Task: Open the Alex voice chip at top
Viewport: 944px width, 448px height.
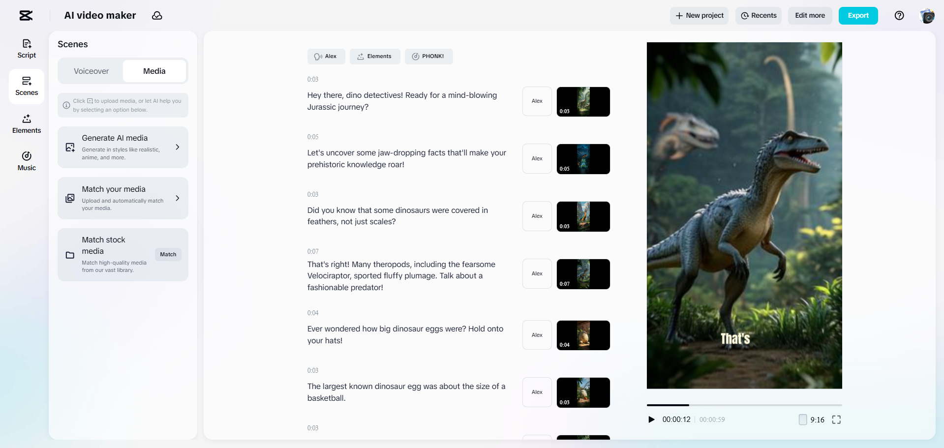Action: pyautogui.click(x=326, y=57)
